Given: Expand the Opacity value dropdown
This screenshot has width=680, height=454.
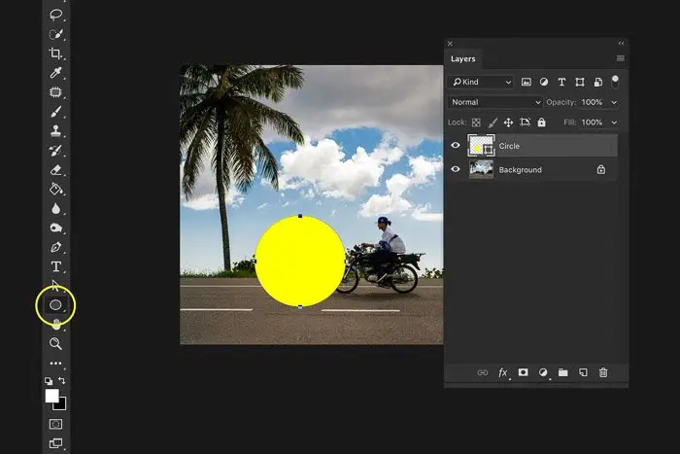Looking at the screenshot, I should click(614, 102).
